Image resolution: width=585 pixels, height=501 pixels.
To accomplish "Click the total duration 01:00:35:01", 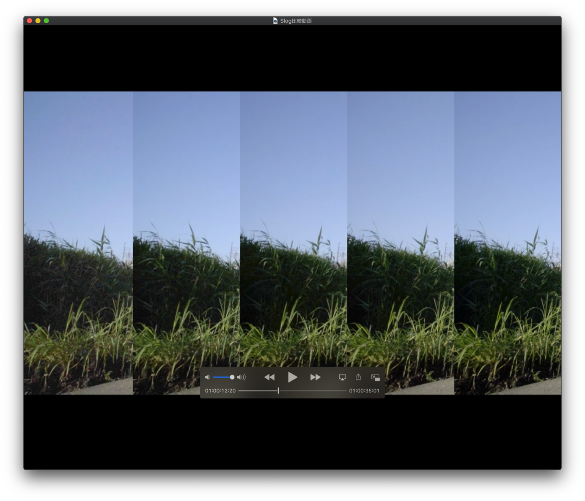I will click(x=364, y=391).
